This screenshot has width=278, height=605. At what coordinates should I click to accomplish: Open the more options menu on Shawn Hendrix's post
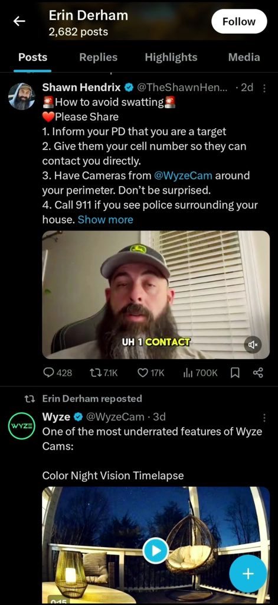point(264,89)
